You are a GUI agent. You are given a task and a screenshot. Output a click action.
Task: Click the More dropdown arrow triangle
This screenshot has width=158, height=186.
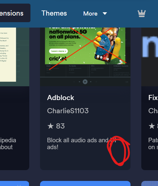coord(105,13)
